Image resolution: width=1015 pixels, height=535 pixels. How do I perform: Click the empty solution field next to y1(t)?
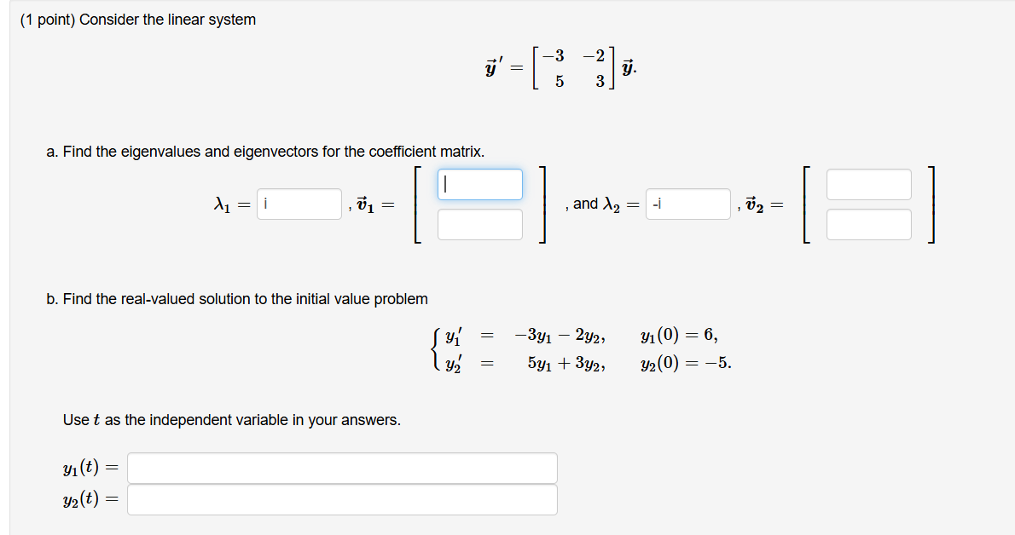click(341, 467)
